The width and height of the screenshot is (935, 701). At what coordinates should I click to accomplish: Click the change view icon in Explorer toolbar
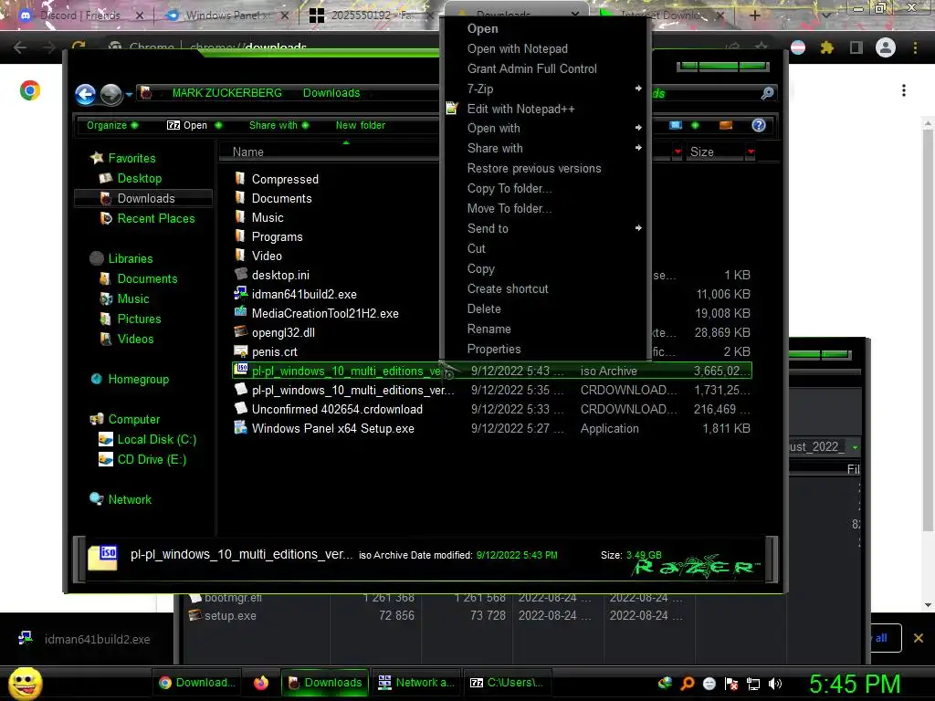click(676, 125)
